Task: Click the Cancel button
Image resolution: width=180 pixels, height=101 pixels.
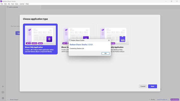Action: [143, 86]
